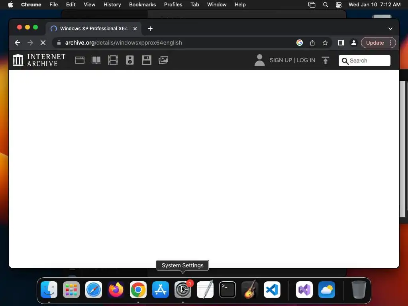Open Chrome three-dot menu
Viewport: 408px width, 306px height.
pos(390,43)
